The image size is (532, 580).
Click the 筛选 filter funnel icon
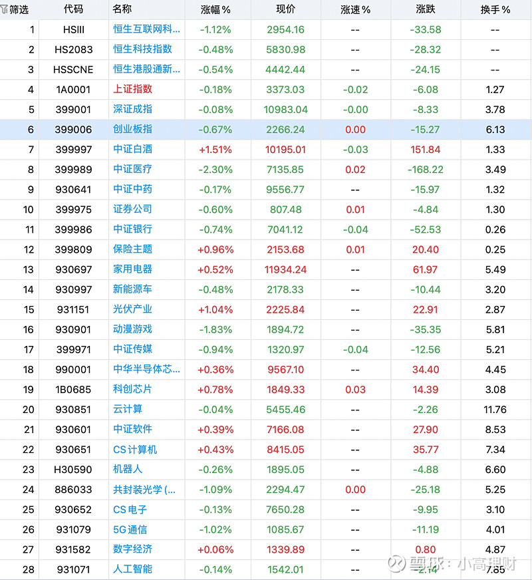pos(5,9)
